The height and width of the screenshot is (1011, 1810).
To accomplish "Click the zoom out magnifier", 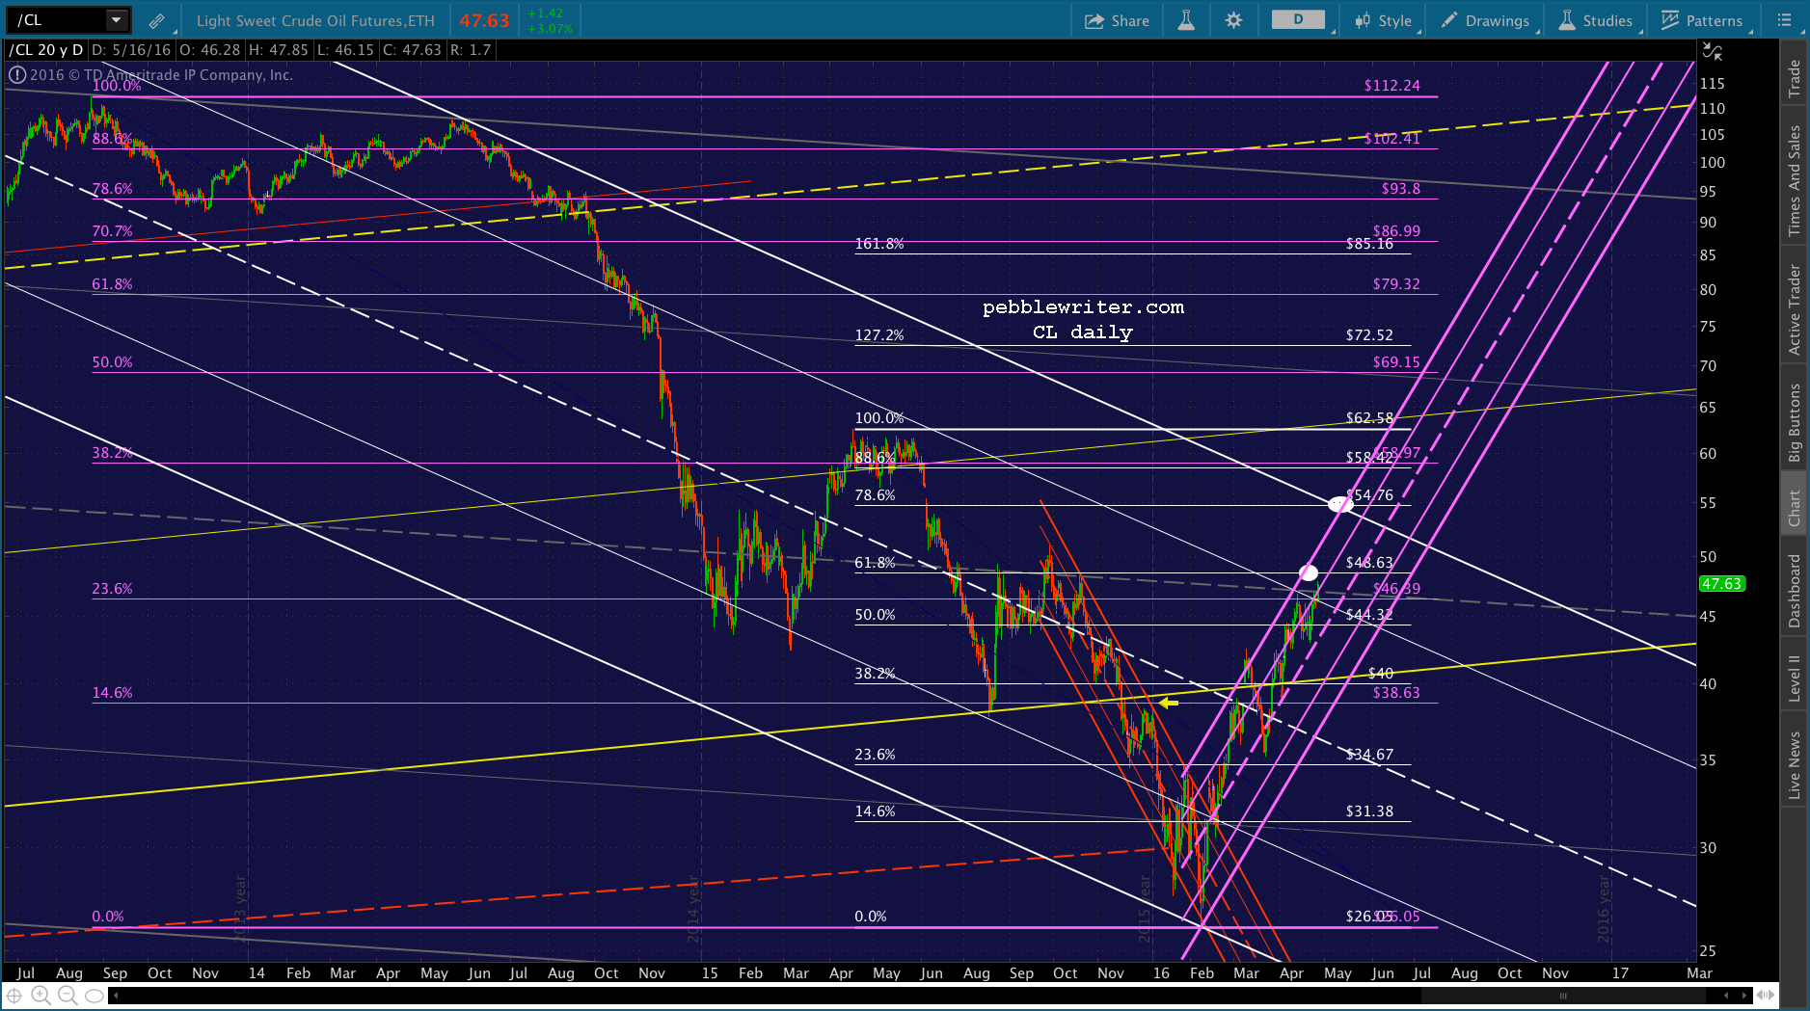I will pyautogui.click(x=68, y=996).
